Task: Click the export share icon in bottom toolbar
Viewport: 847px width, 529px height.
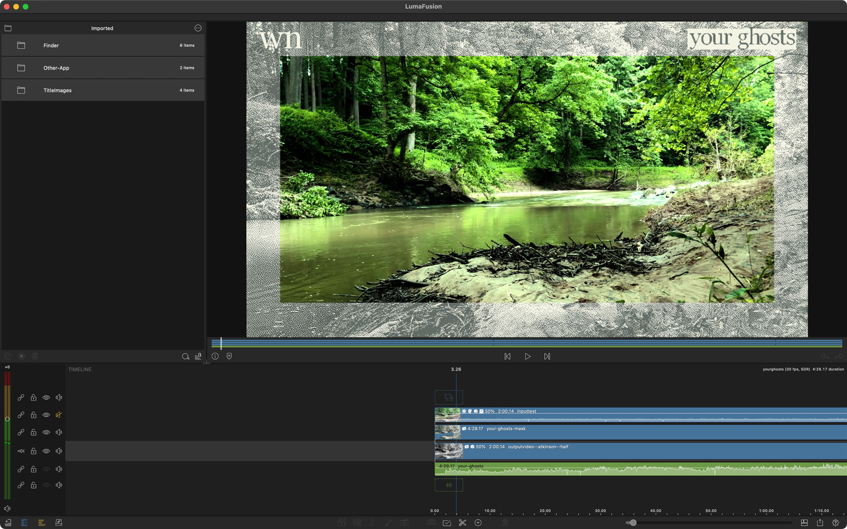Action: 820,522
